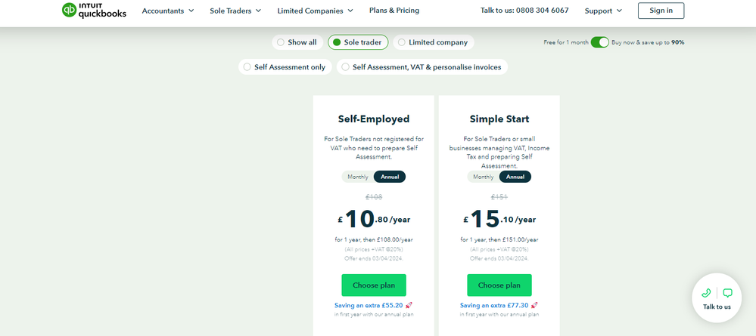Select the Show all radio option
Image resolution: width=756 pixels, height=336 pixels.
point(297,42)
